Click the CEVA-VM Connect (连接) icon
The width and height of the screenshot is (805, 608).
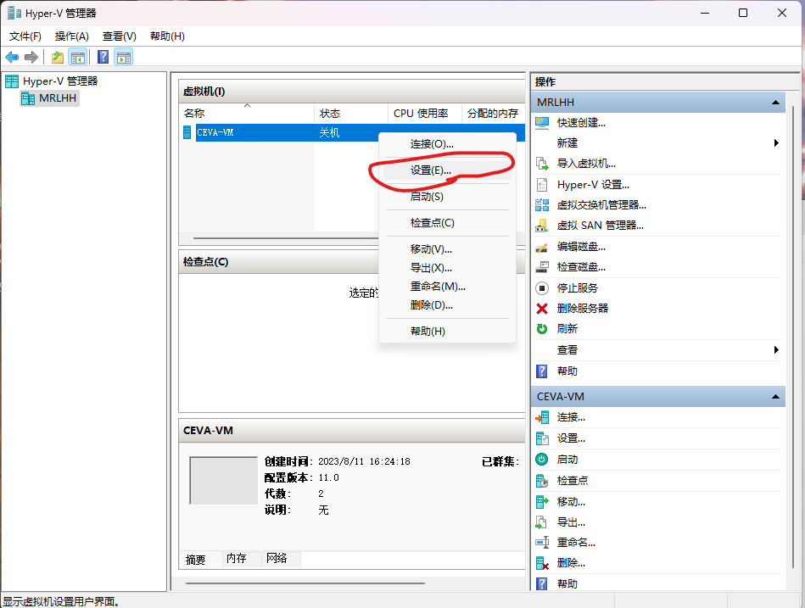542,418
